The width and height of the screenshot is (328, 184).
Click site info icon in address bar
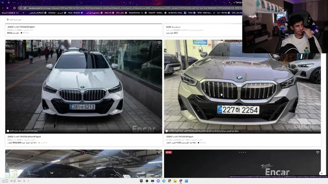[x=25, y=8]
